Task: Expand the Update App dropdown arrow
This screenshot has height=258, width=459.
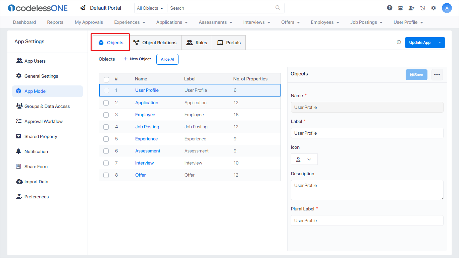Action: coord(440,42)
